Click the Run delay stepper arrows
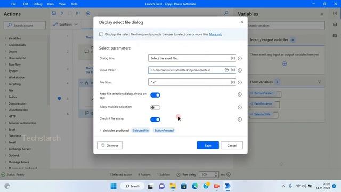Screen dimensions: 341x192 click(216, 174)
